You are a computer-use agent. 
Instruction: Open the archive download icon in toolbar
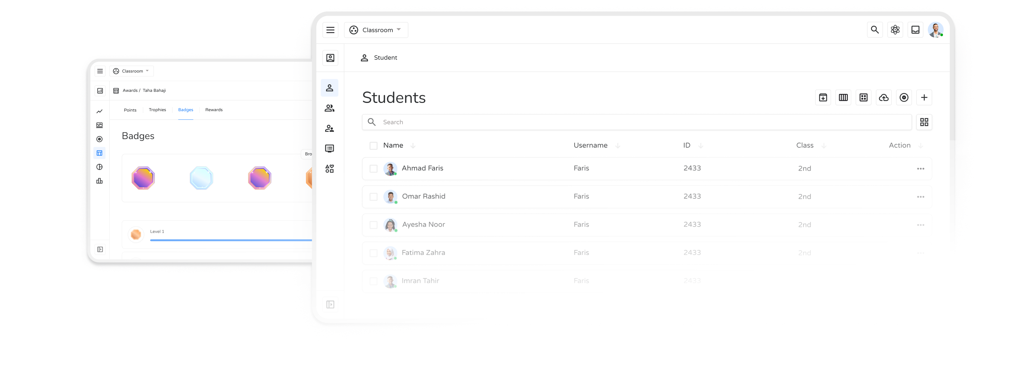click(823, 98)
